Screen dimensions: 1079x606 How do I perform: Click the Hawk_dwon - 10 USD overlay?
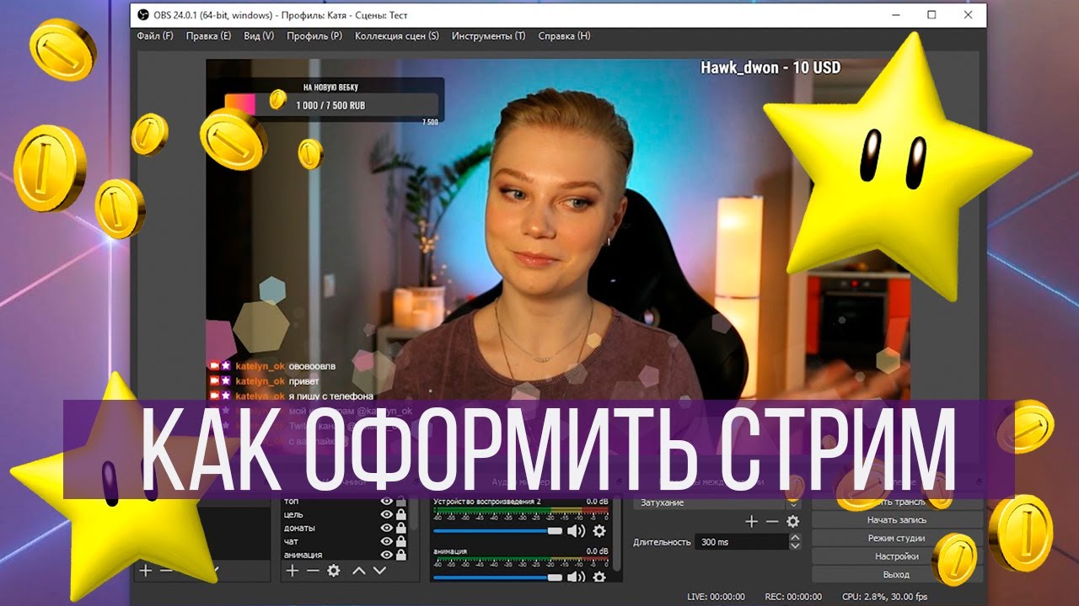(x=770, y=68)
